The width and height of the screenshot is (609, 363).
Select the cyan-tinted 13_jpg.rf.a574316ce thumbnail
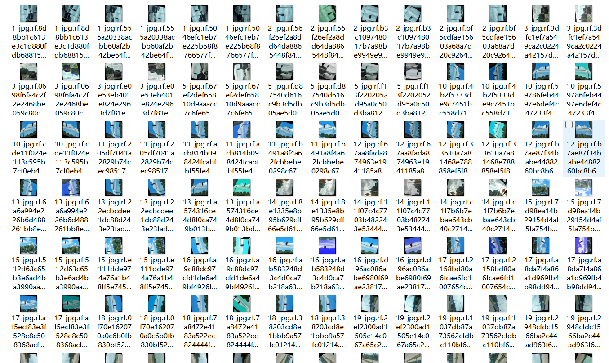pos(242,187)
